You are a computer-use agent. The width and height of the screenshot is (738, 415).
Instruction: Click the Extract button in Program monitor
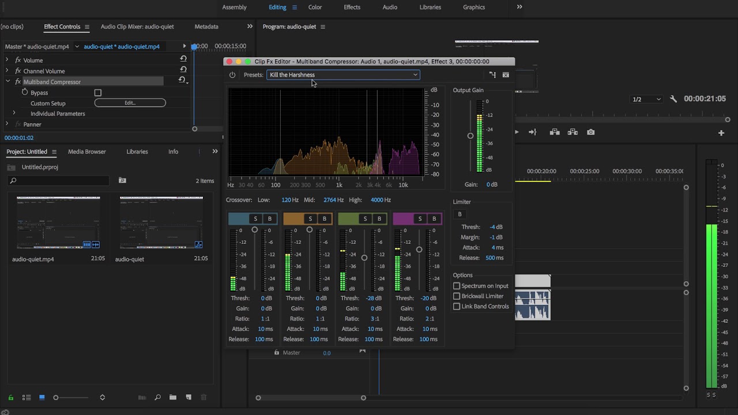pyautogui.click(x=573, y=132)
